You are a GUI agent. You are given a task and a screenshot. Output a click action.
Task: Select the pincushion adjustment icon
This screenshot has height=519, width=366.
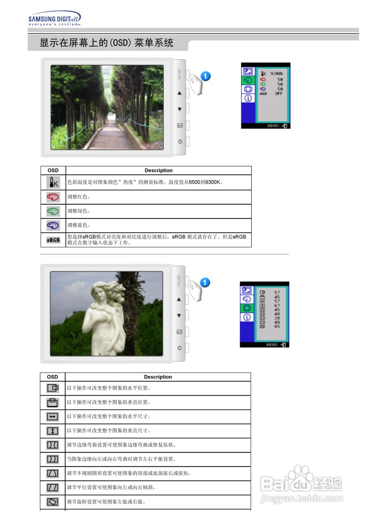point(52,445)
